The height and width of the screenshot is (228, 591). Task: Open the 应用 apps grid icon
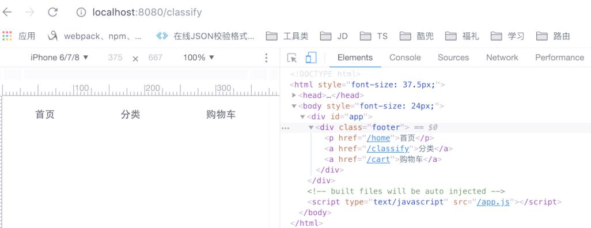pyautogui.click(x=7, y=36)
